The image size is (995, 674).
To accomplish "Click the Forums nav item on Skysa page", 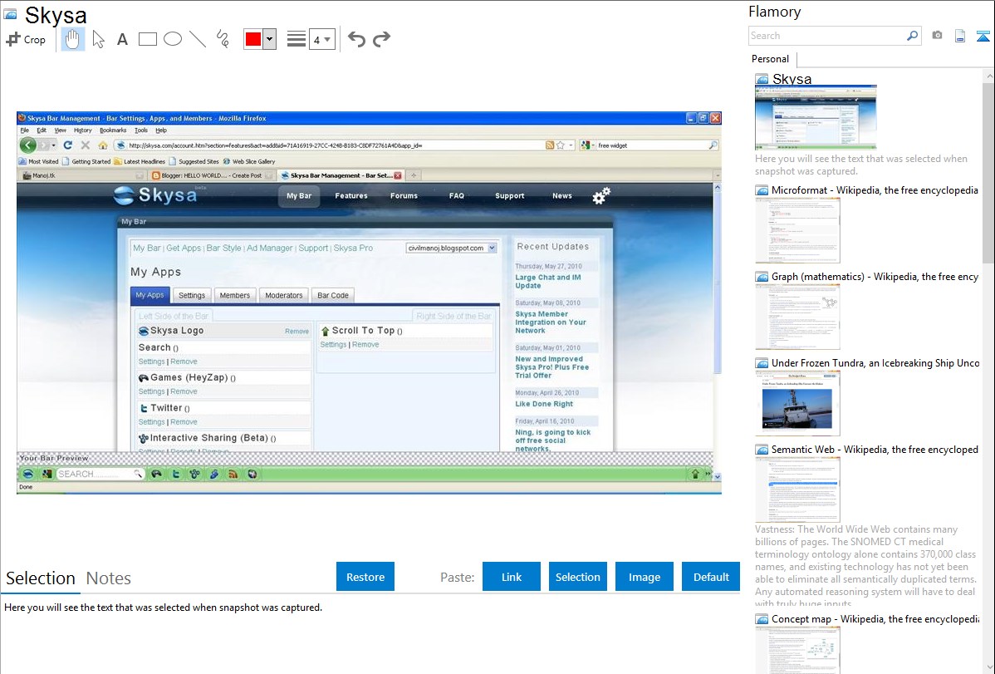I will 404,195.
